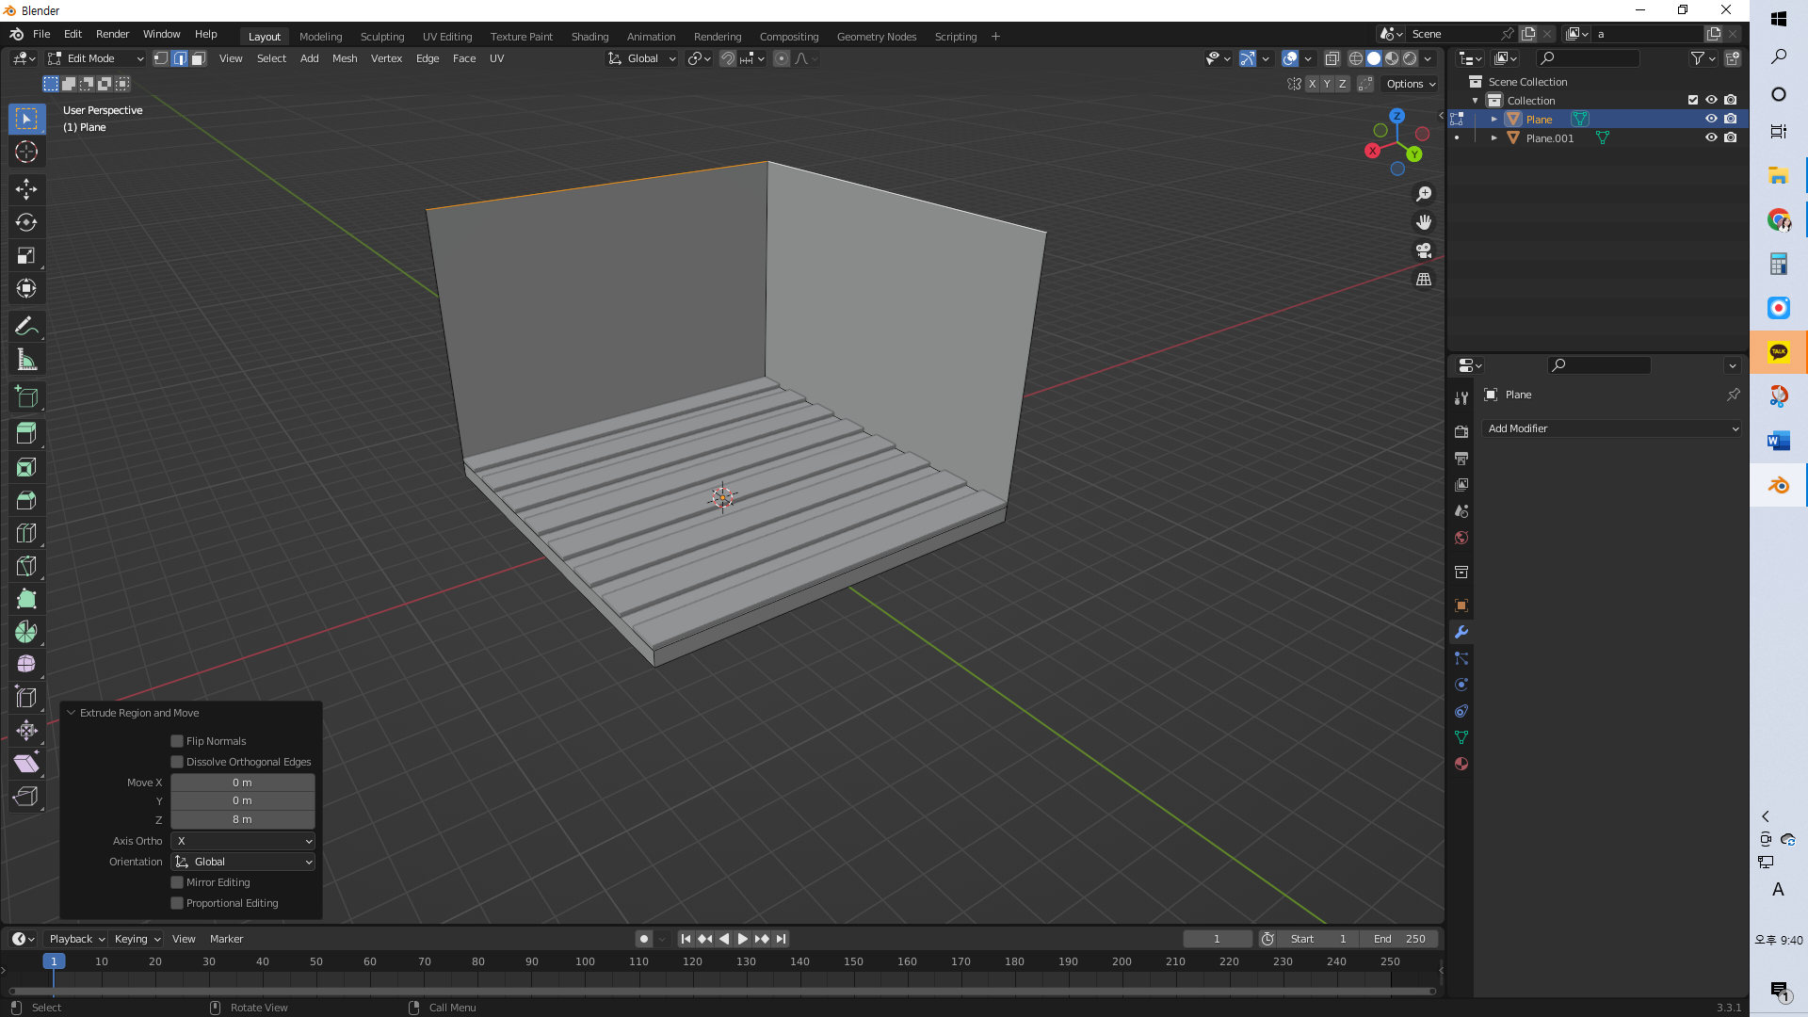Switch to face select mode
Image resolution: width=1808 pixels, height=1017 pixels.
199,58
